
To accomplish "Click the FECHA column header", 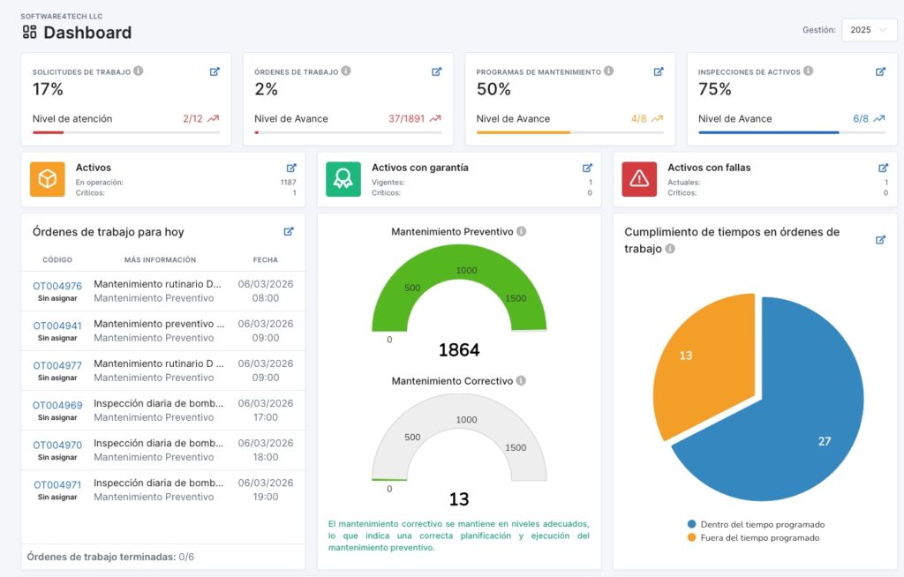I will pos(265,260).
